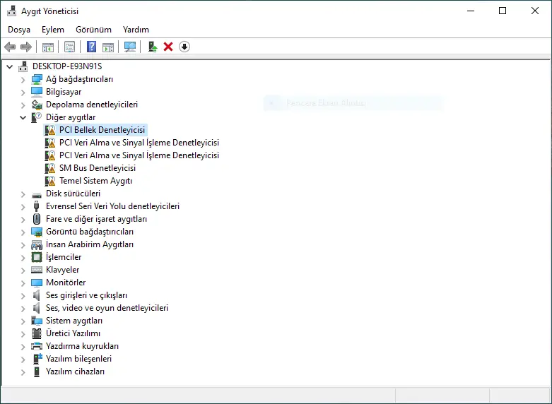Click the SM Bus Denetleyicisi warning icon
The image size is (552, 404).
tap(50, 168)
